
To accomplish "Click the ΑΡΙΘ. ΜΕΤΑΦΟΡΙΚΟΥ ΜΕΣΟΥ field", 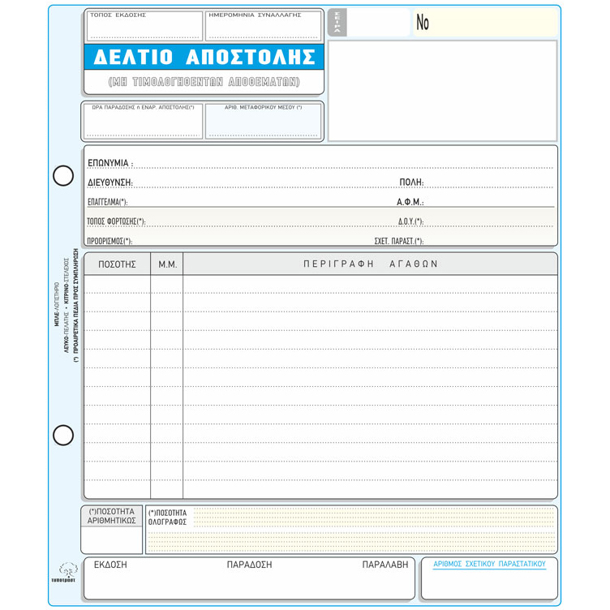I will 263,122.
